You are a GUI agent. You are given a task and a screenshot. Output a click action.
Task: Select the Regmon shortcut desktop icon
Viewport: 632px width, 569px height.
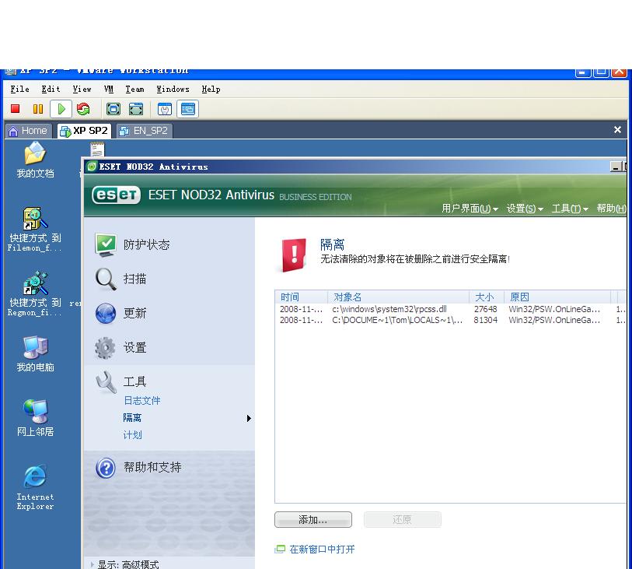35,293
